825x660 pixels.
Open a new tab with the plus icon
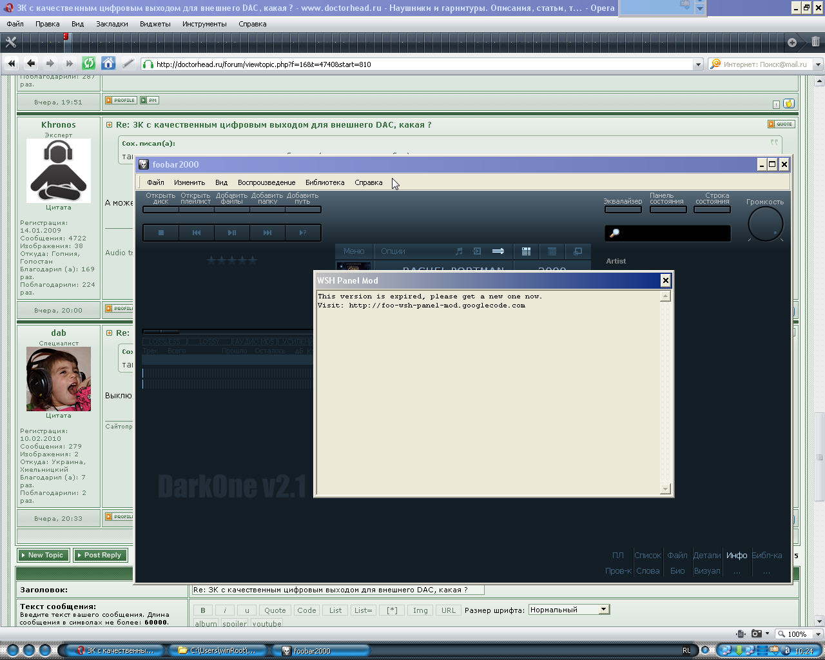(792, 42)
